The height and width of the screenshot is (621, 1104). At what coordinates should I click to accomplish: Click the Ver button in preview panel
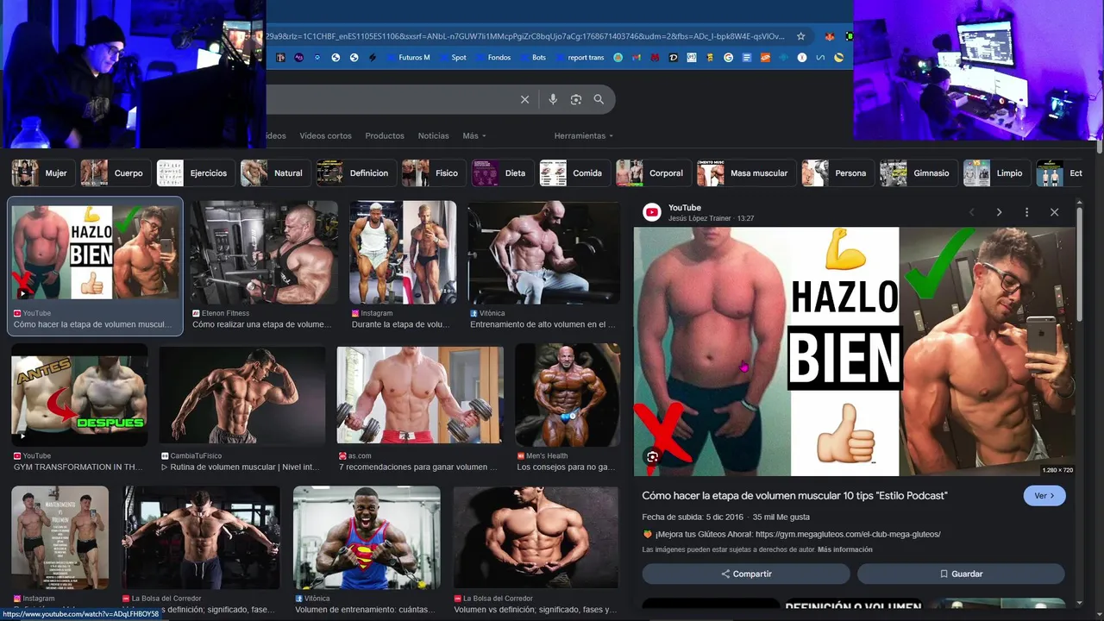point(1044,496)
